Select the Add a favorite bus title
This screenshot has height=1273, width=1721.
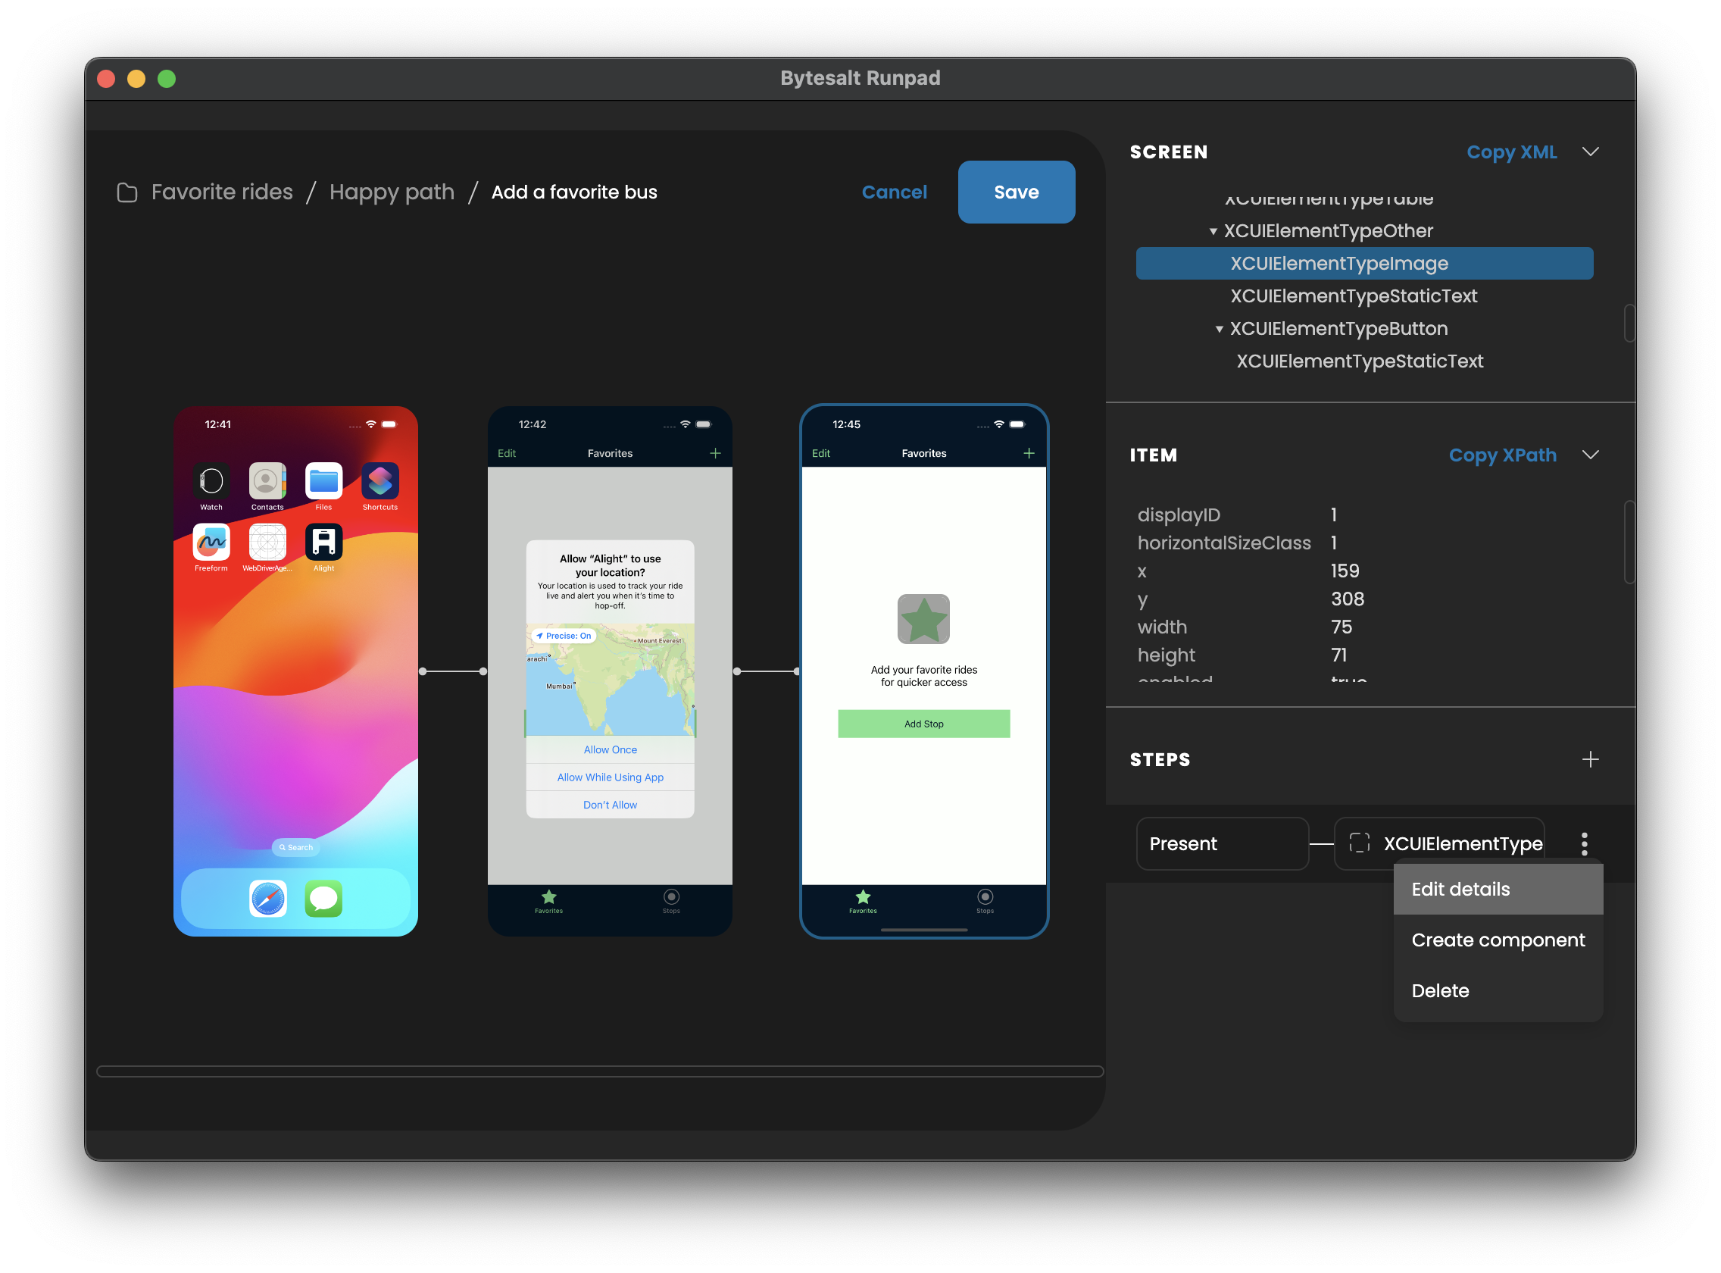574,192
